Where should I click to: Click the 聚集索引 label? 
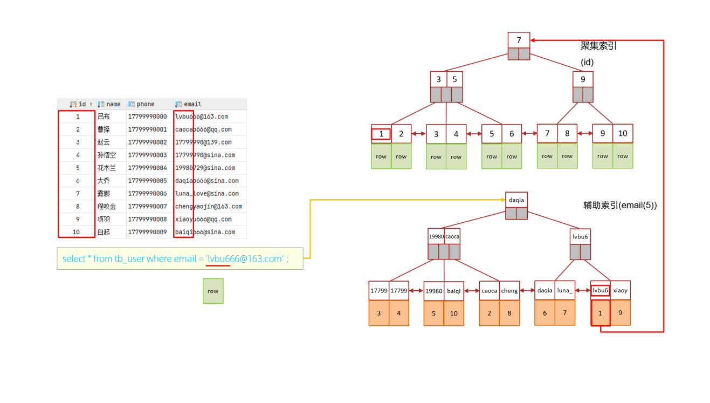pos(598,46)
